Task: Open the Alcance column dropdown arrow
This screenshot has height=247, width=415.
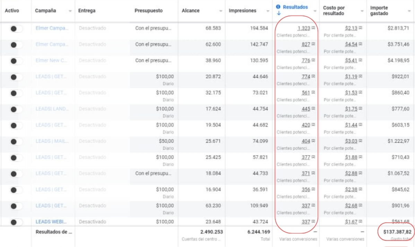Action: pyautogui.click(x=221, y=11)
